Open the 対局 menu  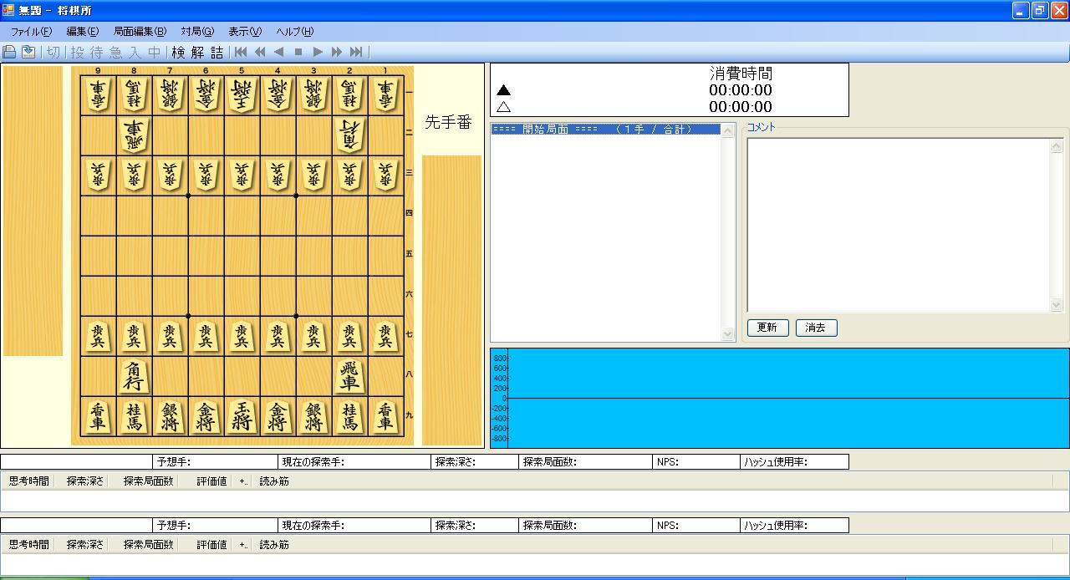(x=197, y=31)
